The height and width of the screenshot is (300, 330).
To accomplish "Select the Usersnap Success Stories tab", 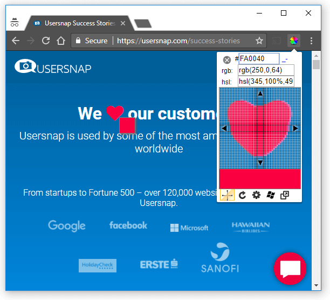I will coord(80,23).
